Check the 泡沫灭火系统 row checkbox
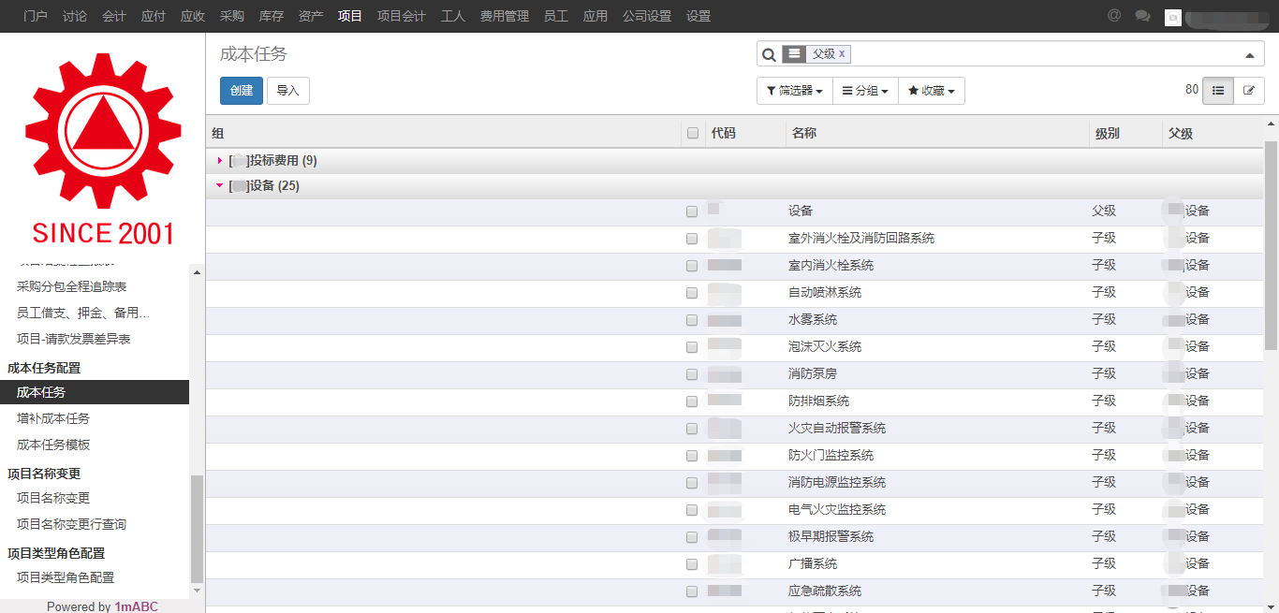 (692, 347)
